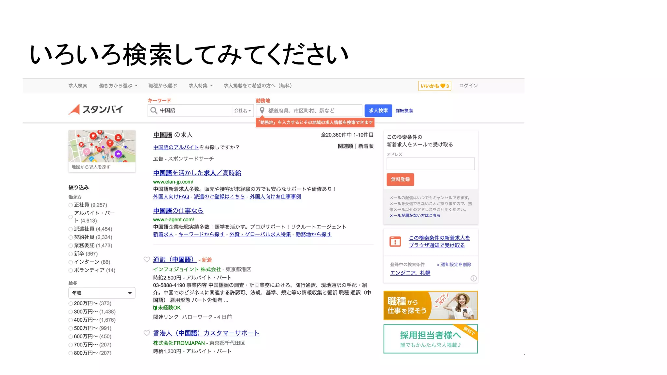Favorite the 香港人 カスタマーサポート job heart icon
This screenshot has width=667, height=375.
coord(147,333)
